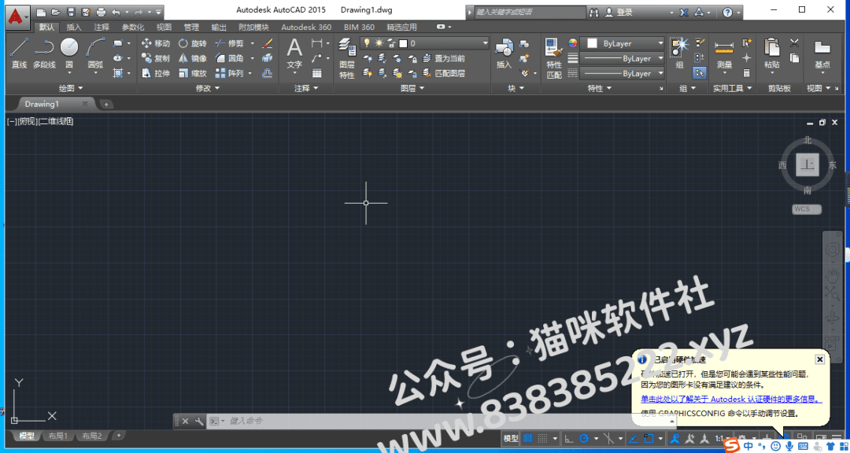Open the ByLayer color dropdown
The width and height of the screenshot is (850, 453).
pyautogui.click(x=623, y=43)
